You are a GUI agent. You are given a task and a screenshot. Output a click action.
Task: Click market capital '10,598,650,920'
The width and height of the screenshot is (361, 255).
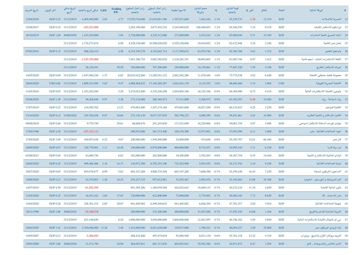coord(158,43)
